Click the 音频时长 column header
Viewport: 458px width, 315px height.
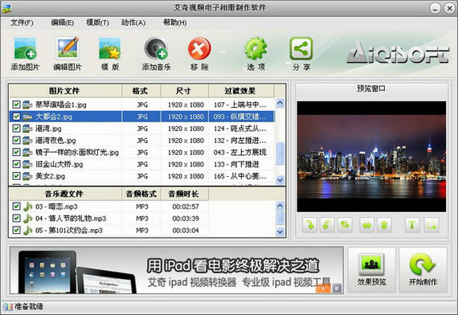[x=185, y=194]
